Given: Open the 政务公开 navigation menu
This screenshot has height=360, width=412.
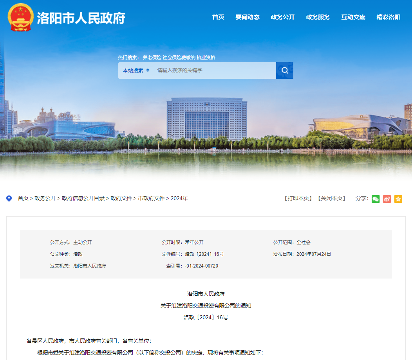Looking at the screenshot, I should [x=282, y=17].
